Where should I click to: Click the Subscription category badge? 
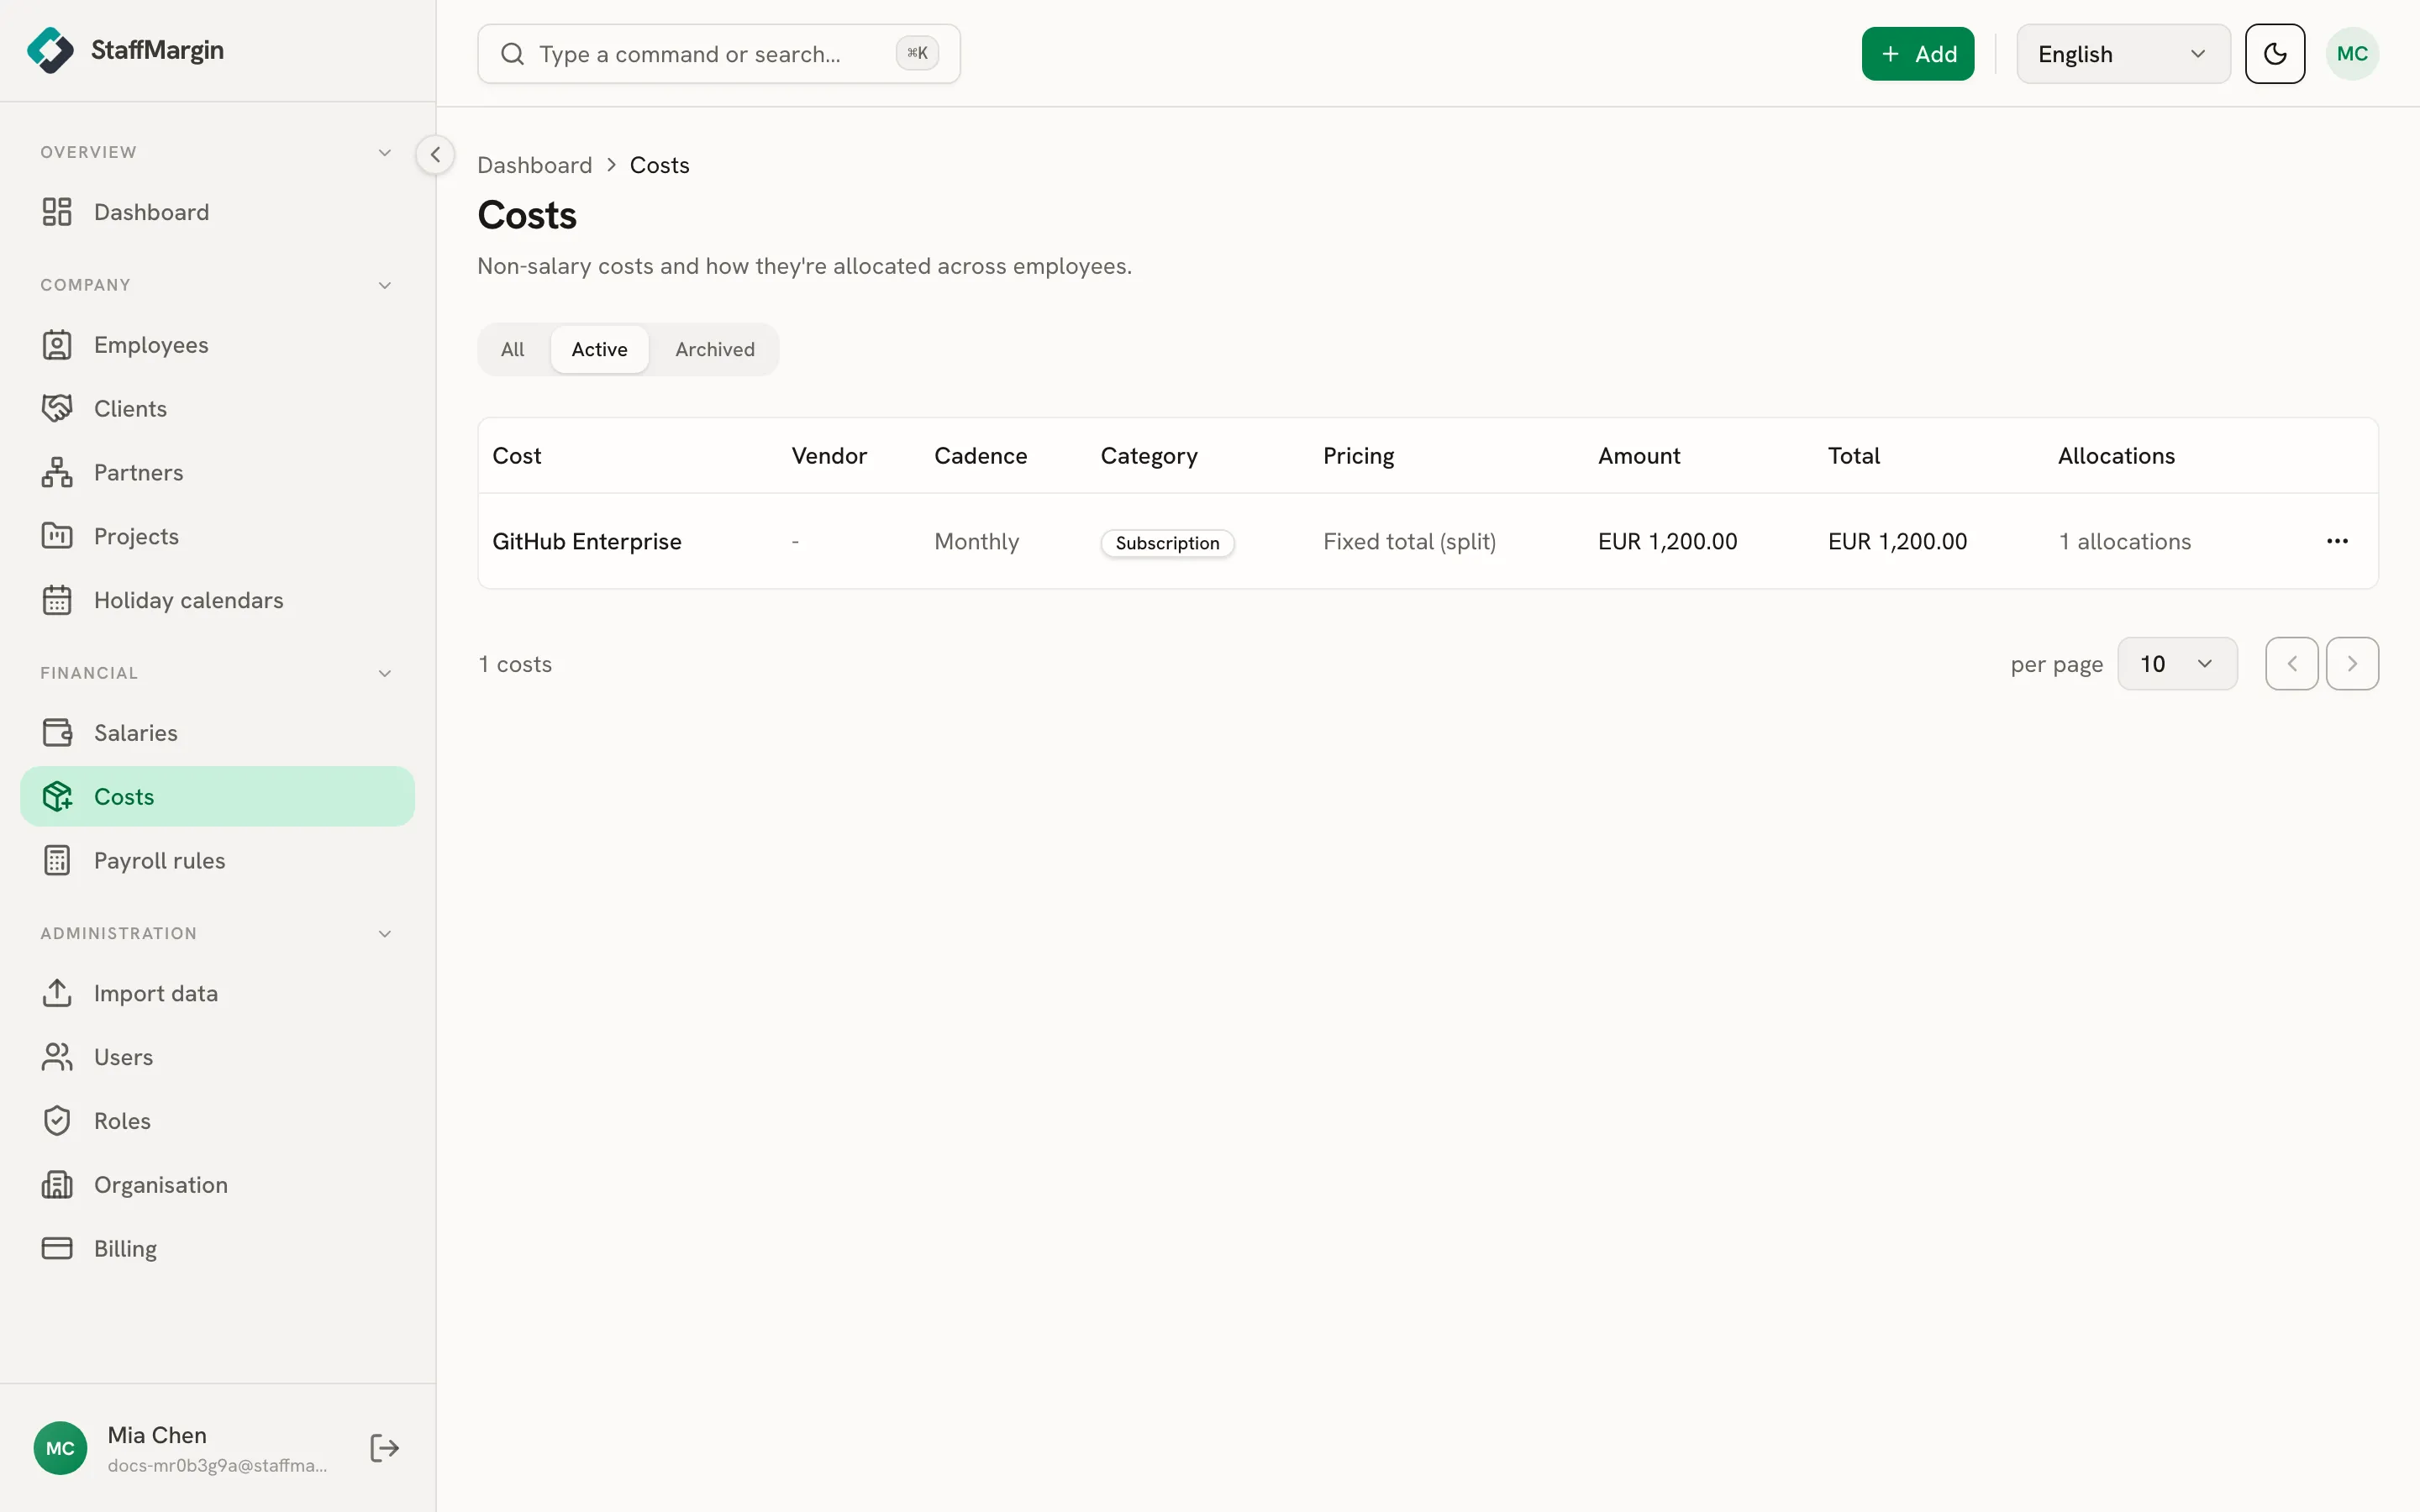coord(1167,543)
